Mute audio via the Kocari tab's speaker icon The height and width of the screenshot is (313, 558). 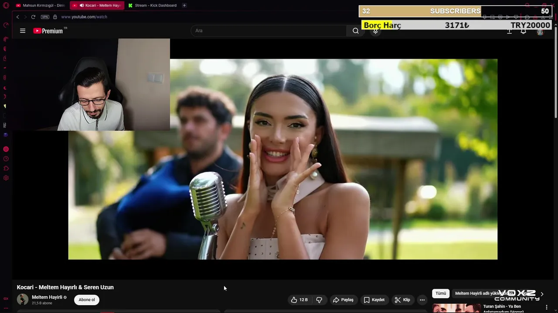[x=82, y=5]
